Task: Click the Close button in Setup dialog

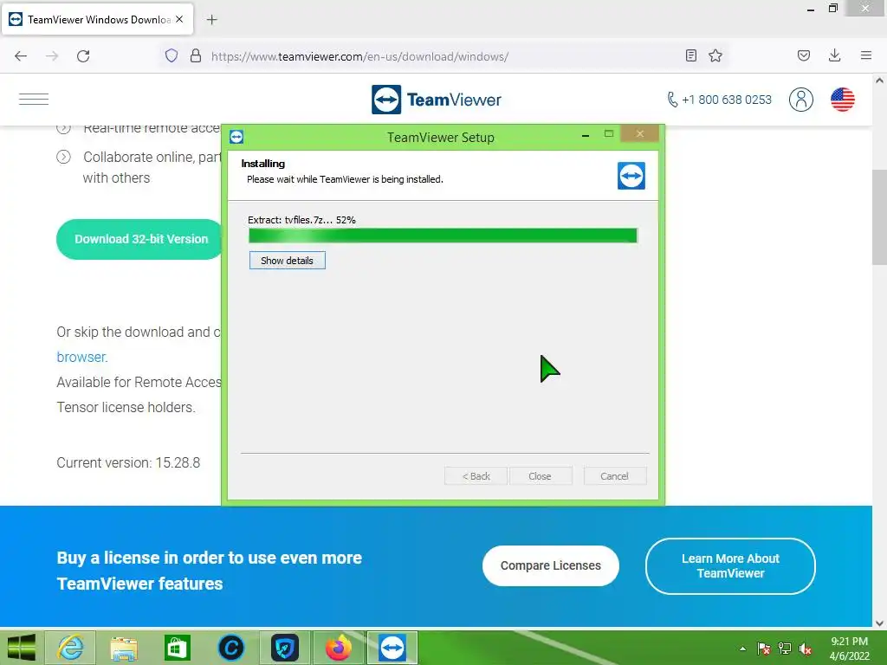Action: tap(540, 476)
